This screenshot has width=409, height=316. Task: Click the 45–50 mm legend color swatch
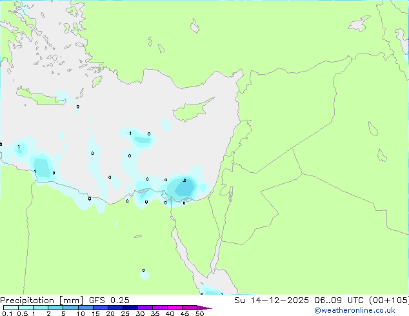click(190, 308)
